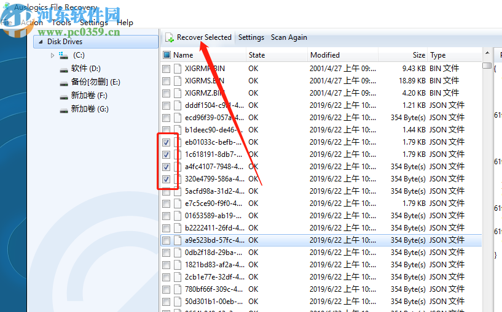Screen dimensions: 502x312
Task: Click file icon of 1821bd83-af2a row
Action: click(x=178, y=265)
